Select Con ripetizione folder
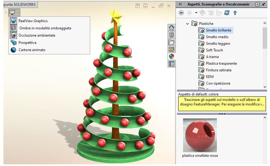The image size is (270, 166). pyautogui.click(x=218, y=83)
